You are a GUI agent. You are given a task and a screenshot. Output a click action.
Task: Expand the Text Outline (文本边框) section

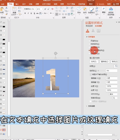coord(87,106)
